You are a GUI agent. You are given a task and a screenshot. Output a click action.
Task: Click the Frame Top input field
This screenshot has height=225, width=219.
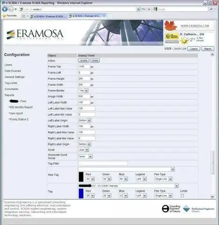(x=84, y=67)
